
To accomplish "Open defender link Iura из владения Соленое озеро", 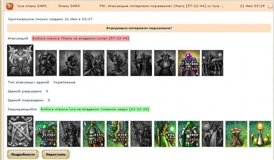I will pos(95,109).
